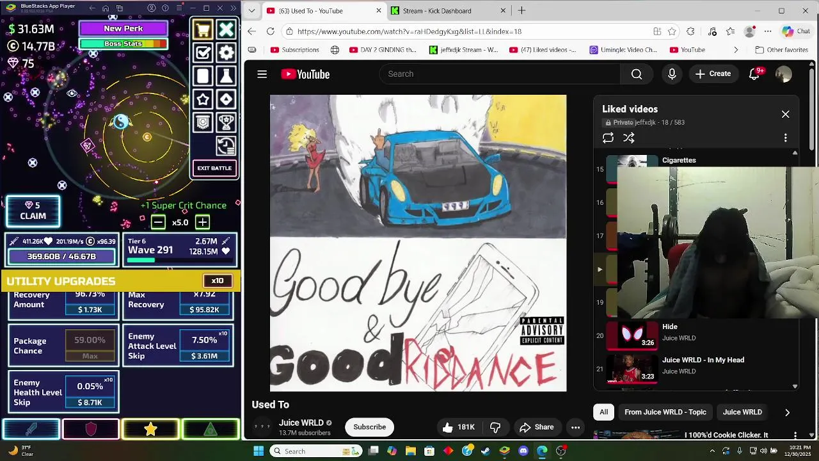
Task: Select the From Juice WRLD - Topic chip
Action: pos(665,412)
